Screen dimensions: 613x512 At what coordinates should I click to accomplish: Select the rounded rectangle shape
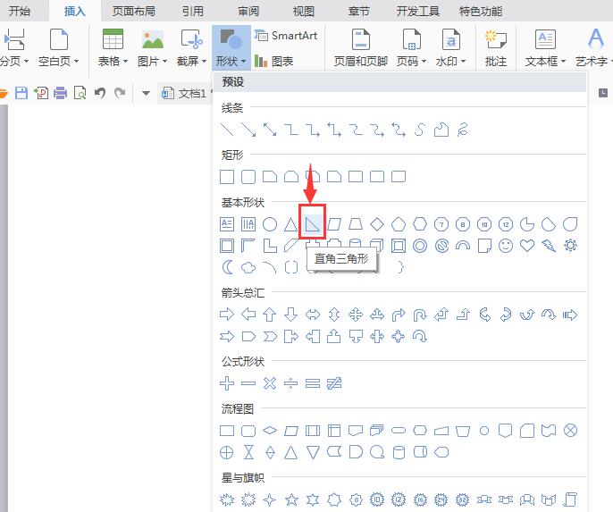pos(248,177)
